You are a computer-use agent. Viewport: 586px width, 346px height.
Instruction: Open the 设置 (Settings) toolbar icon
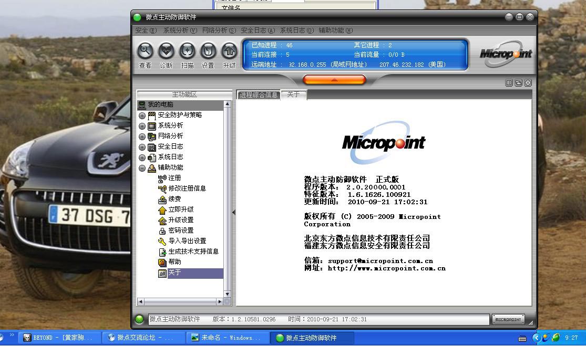pos(208,51)
